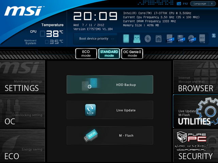The width and height of the screenshot is (218, 163).
Task: Switch to ECO mode
Action: tap(86, 54)
